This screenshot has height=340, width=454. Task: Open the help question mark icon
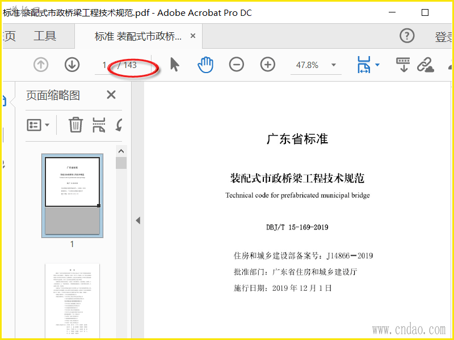click(x=407, y=36)
